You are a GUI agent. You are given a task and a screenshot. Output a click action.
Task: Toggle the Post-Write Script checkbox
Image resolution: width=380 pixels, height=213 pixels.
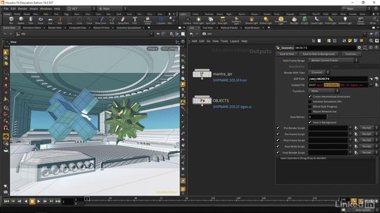coord(278,146)
